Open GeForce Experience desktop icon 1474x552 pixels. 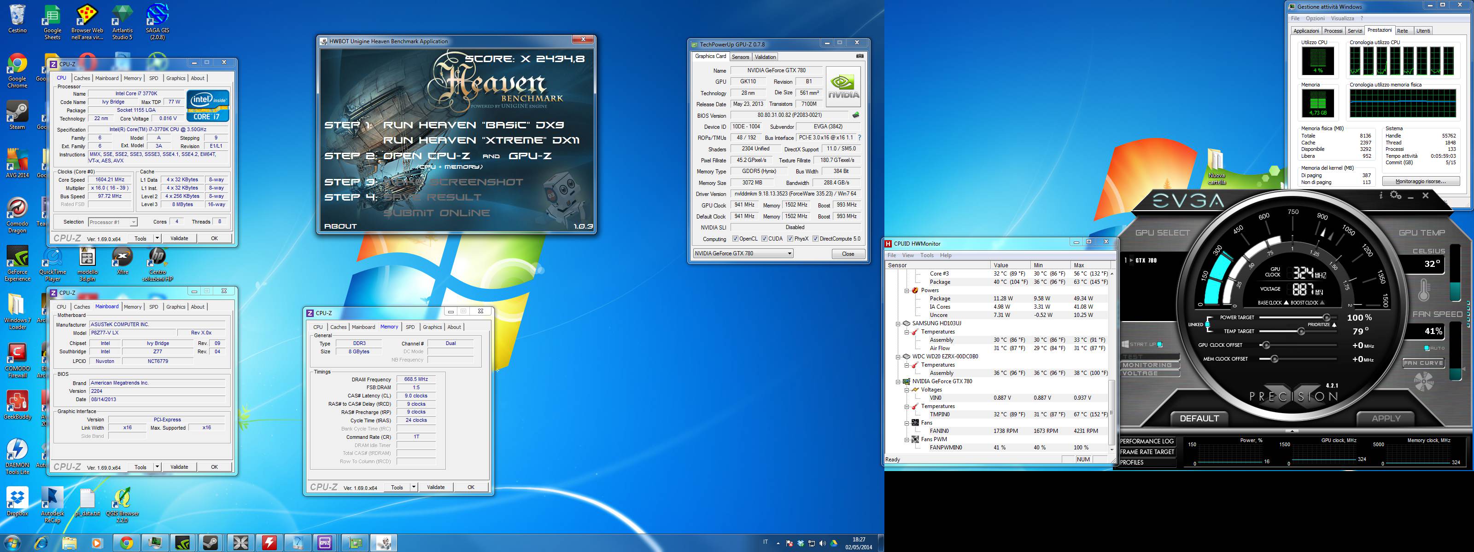pos(17,264)
